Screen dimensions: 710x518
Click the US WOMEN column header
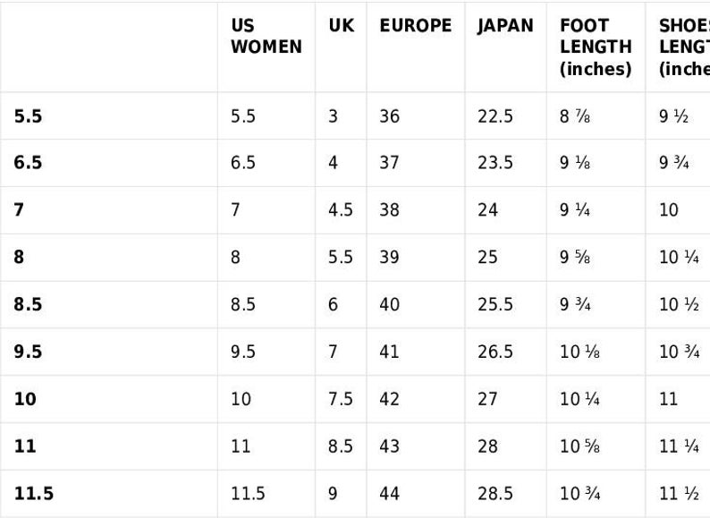(266, 37)
